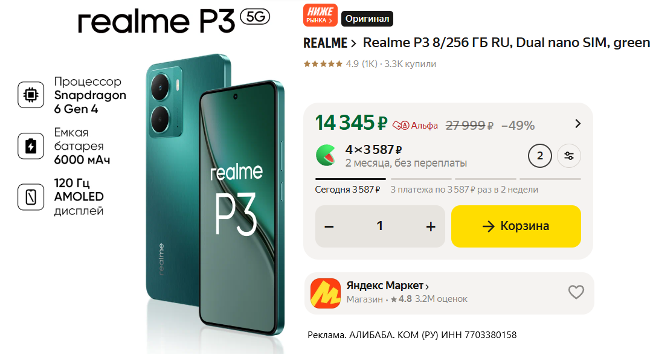This screenshot has width=653, height=355.
Task: Decrease quantity with the minus button
Action: 329,226
